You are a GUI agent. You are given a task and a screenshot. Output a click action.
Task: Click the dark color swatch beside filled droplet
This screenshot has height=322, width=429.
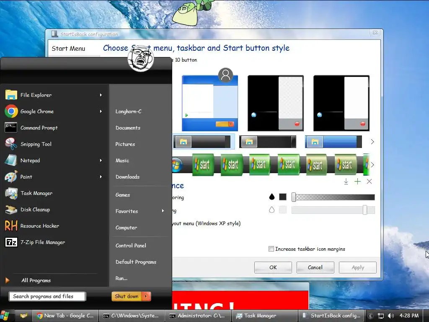[x=283, y=197]
